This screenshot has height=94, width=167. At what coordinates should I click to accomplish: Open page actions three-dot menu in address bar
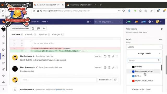click(x=119, y=11)
